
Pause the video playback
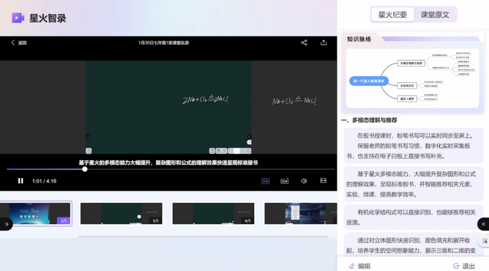click(21, 181)
